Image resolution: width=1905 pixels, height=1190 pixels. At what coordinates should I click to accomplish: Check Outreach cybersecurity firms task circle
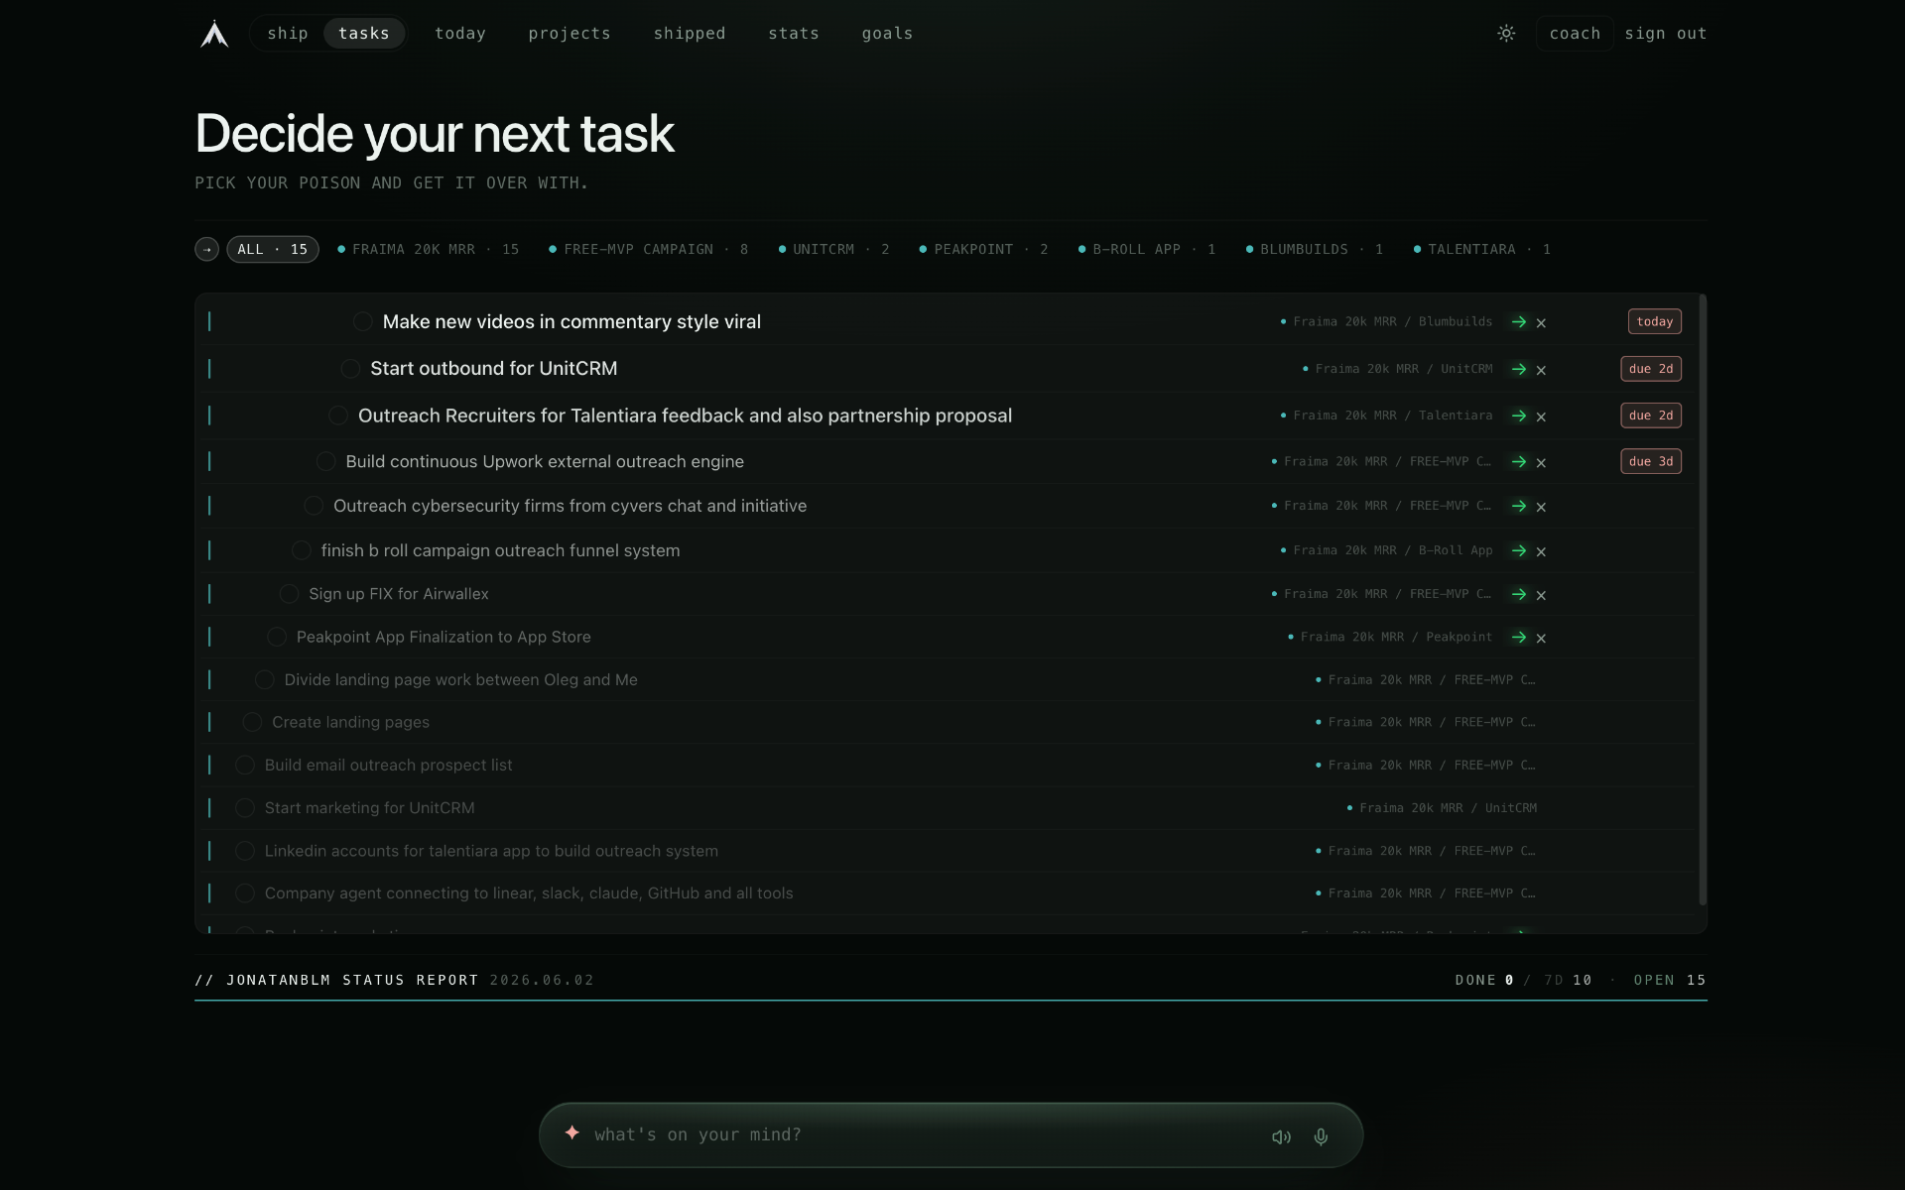tap(314, 506)
